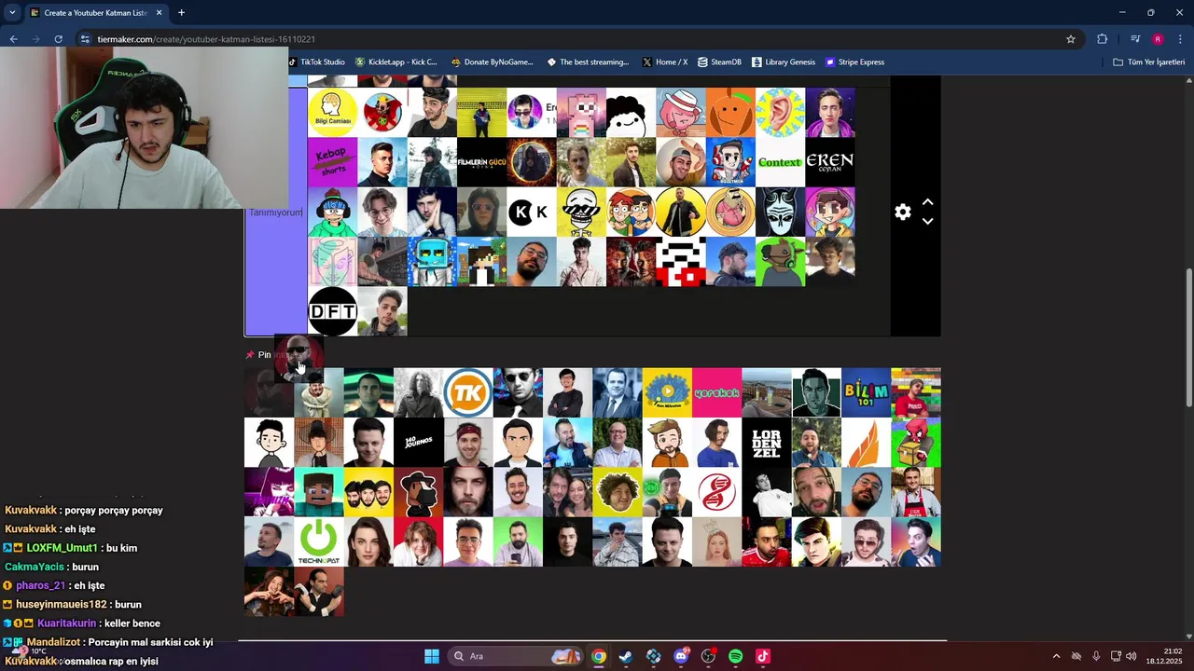Open the Tanımıyorum row settings gear
Screen dimensions: 1194x671
[902, 212]
